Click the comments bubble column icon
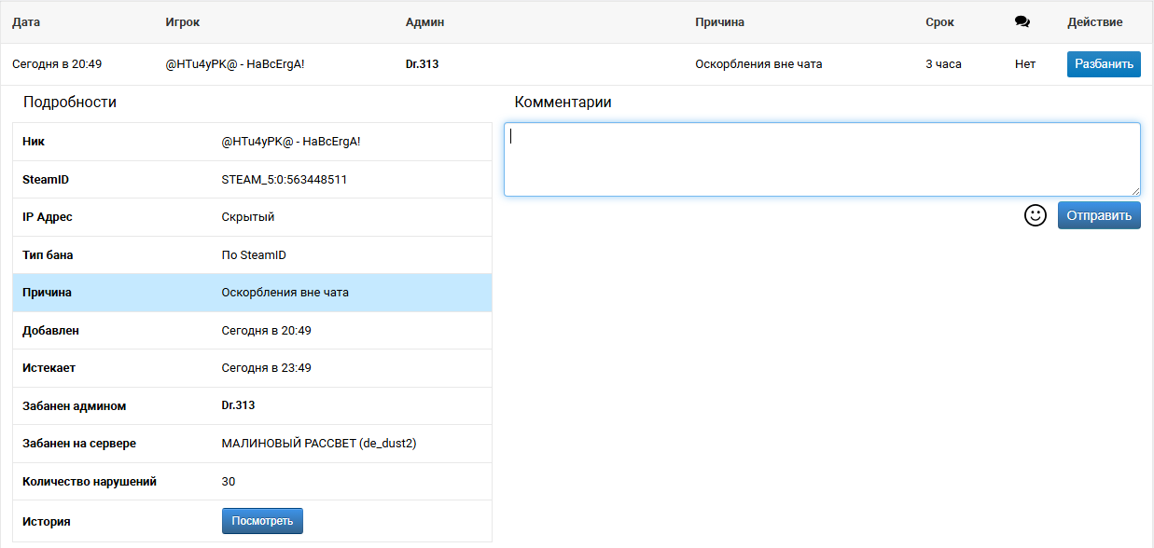The height and width of the screenshot is (548, 1154). pos(1022,22)
